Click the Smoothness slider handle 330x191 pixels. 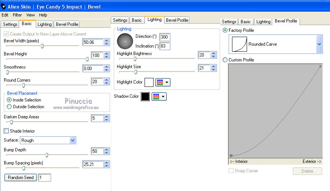8,72
